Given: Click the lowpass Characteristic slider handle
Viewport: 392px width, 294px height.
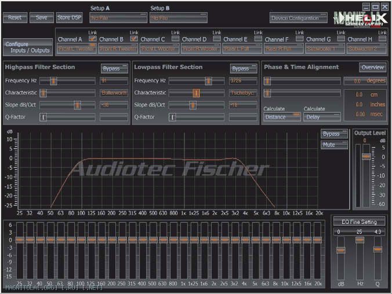Looking at the screenshot, I should [196, 93].
